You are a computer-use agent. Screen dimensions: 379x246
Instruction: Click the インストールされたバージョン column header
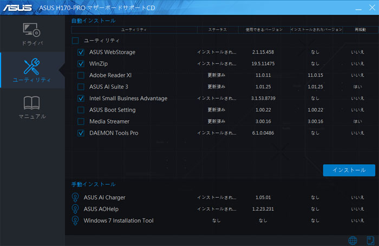pyautogui.click(x=316, y=29)
